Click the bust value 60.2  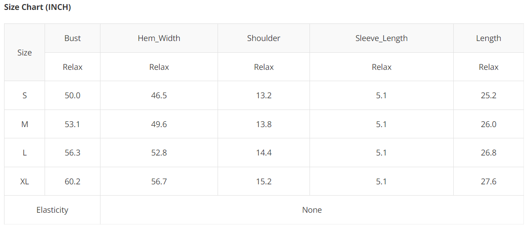tap(73, 182)
